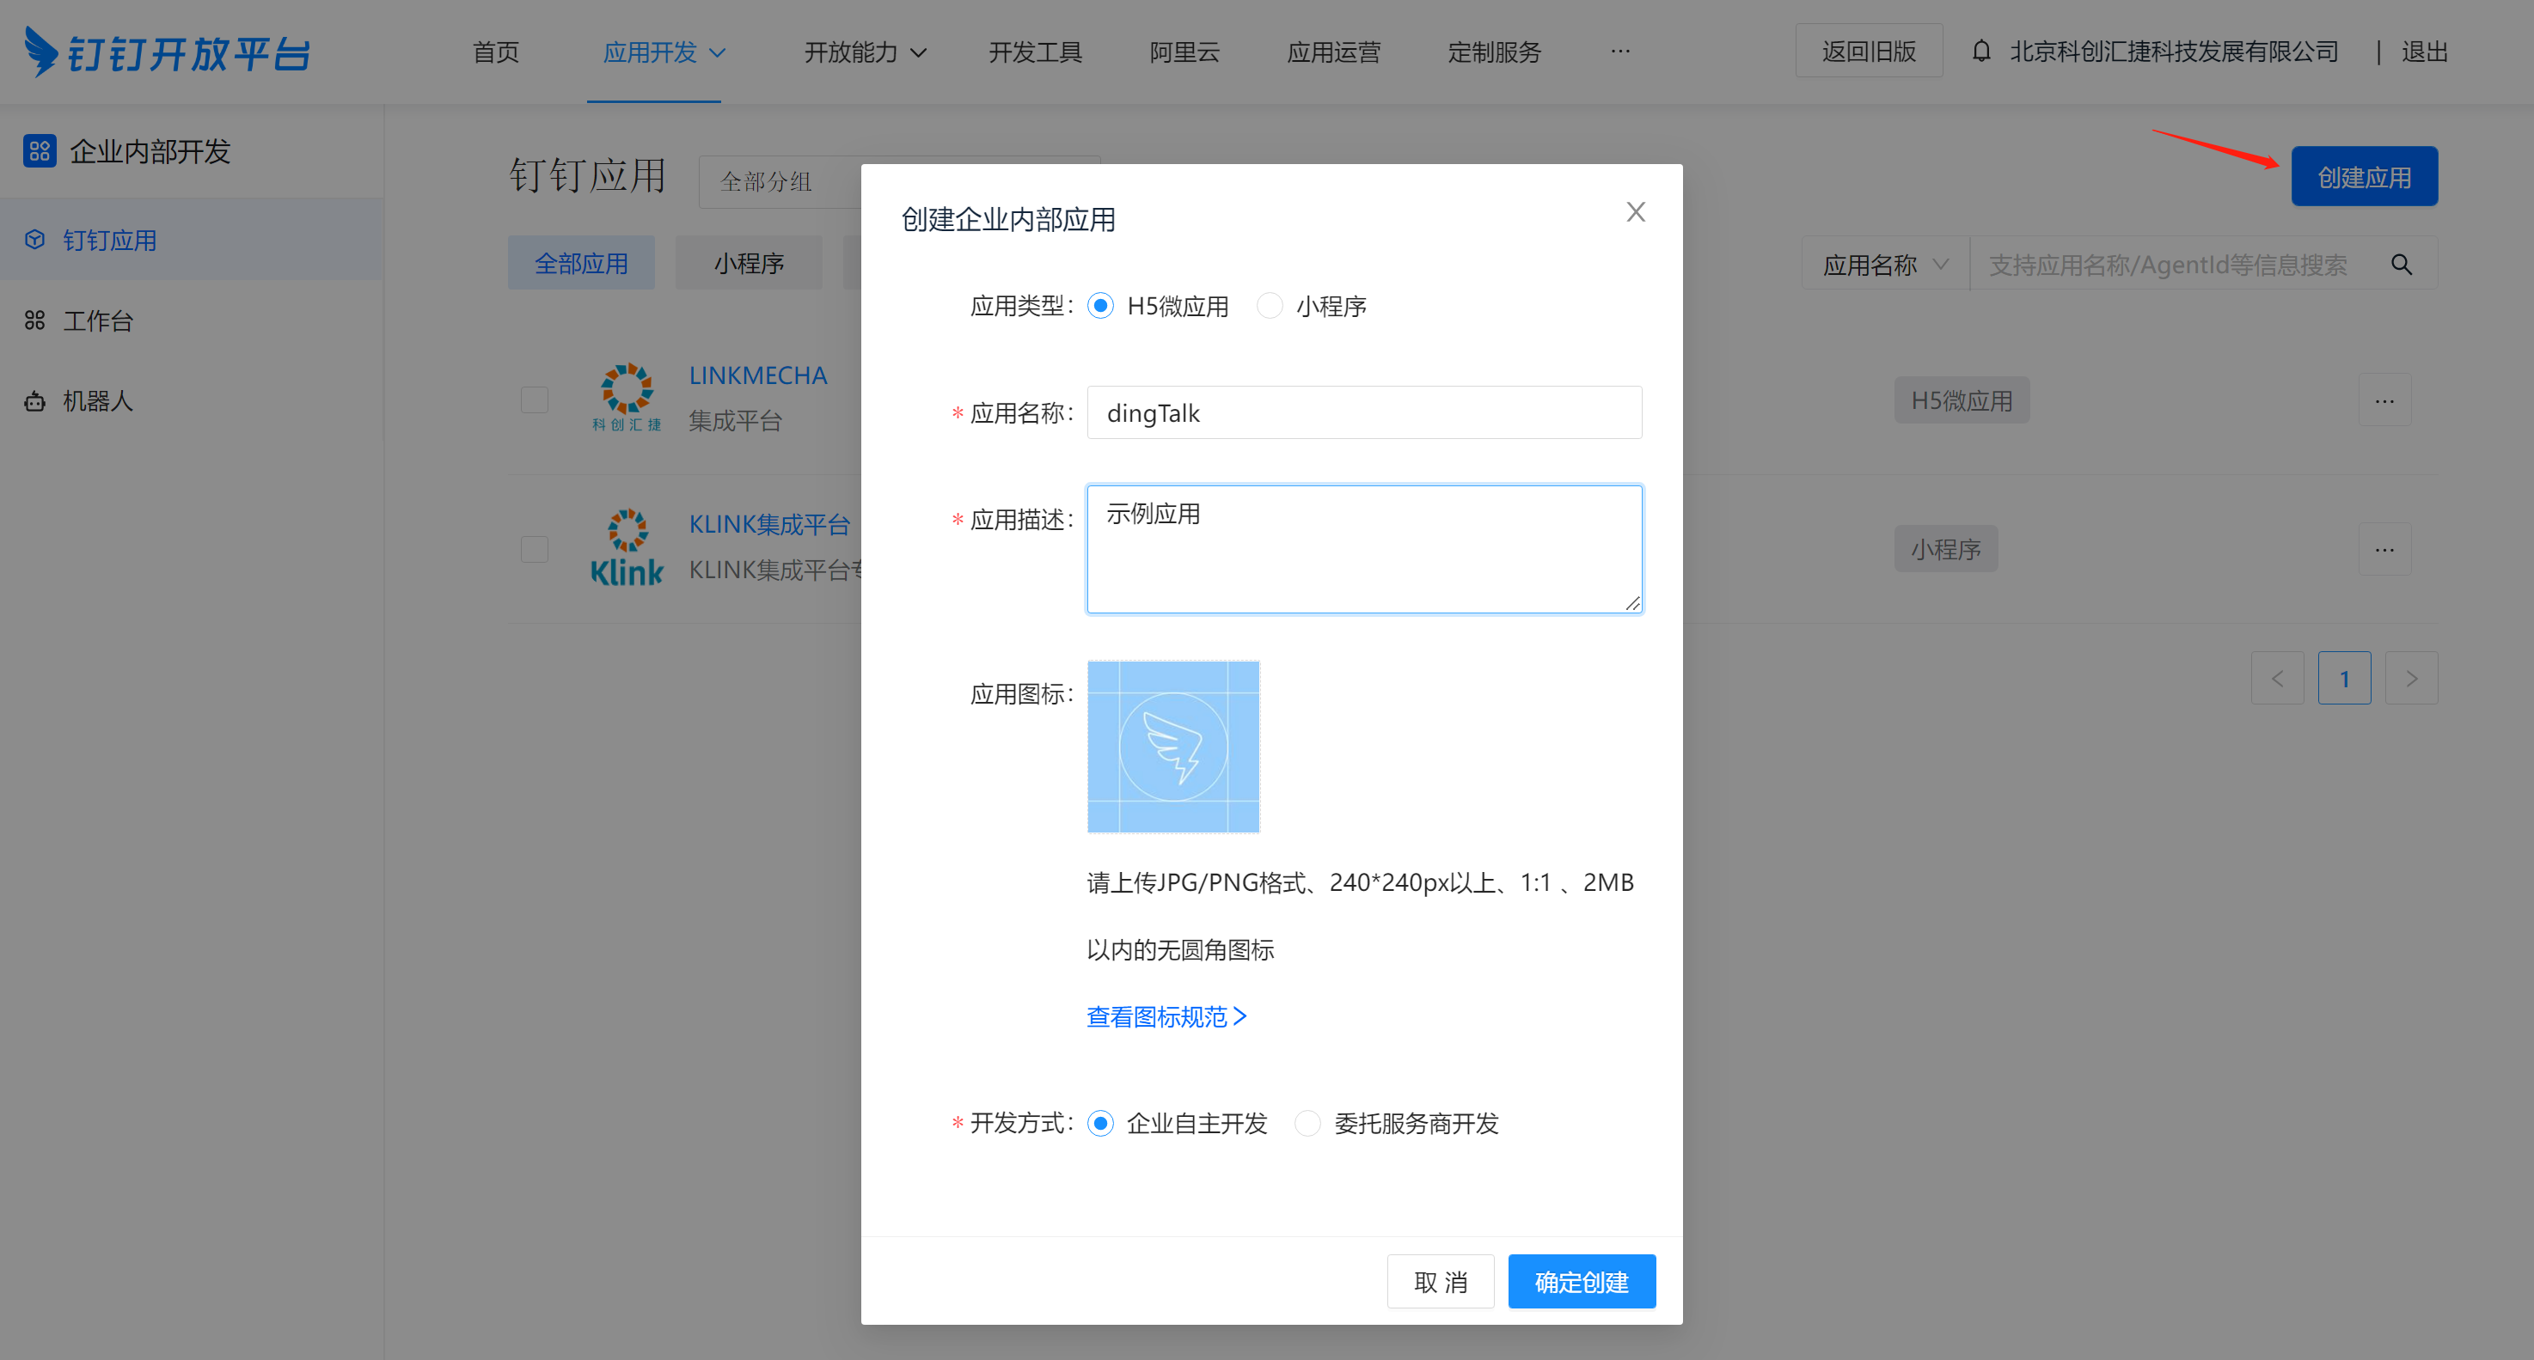The height and width of the screenshot is (1360, 2534).
Task: Click the H5微应用 tag on LINKMECHA row
Action: click(x=1962, y=400)
